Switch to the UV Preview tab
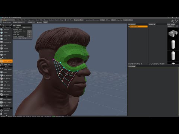Image resolution: width=179 pixels, height=134 pixels. 132,66
